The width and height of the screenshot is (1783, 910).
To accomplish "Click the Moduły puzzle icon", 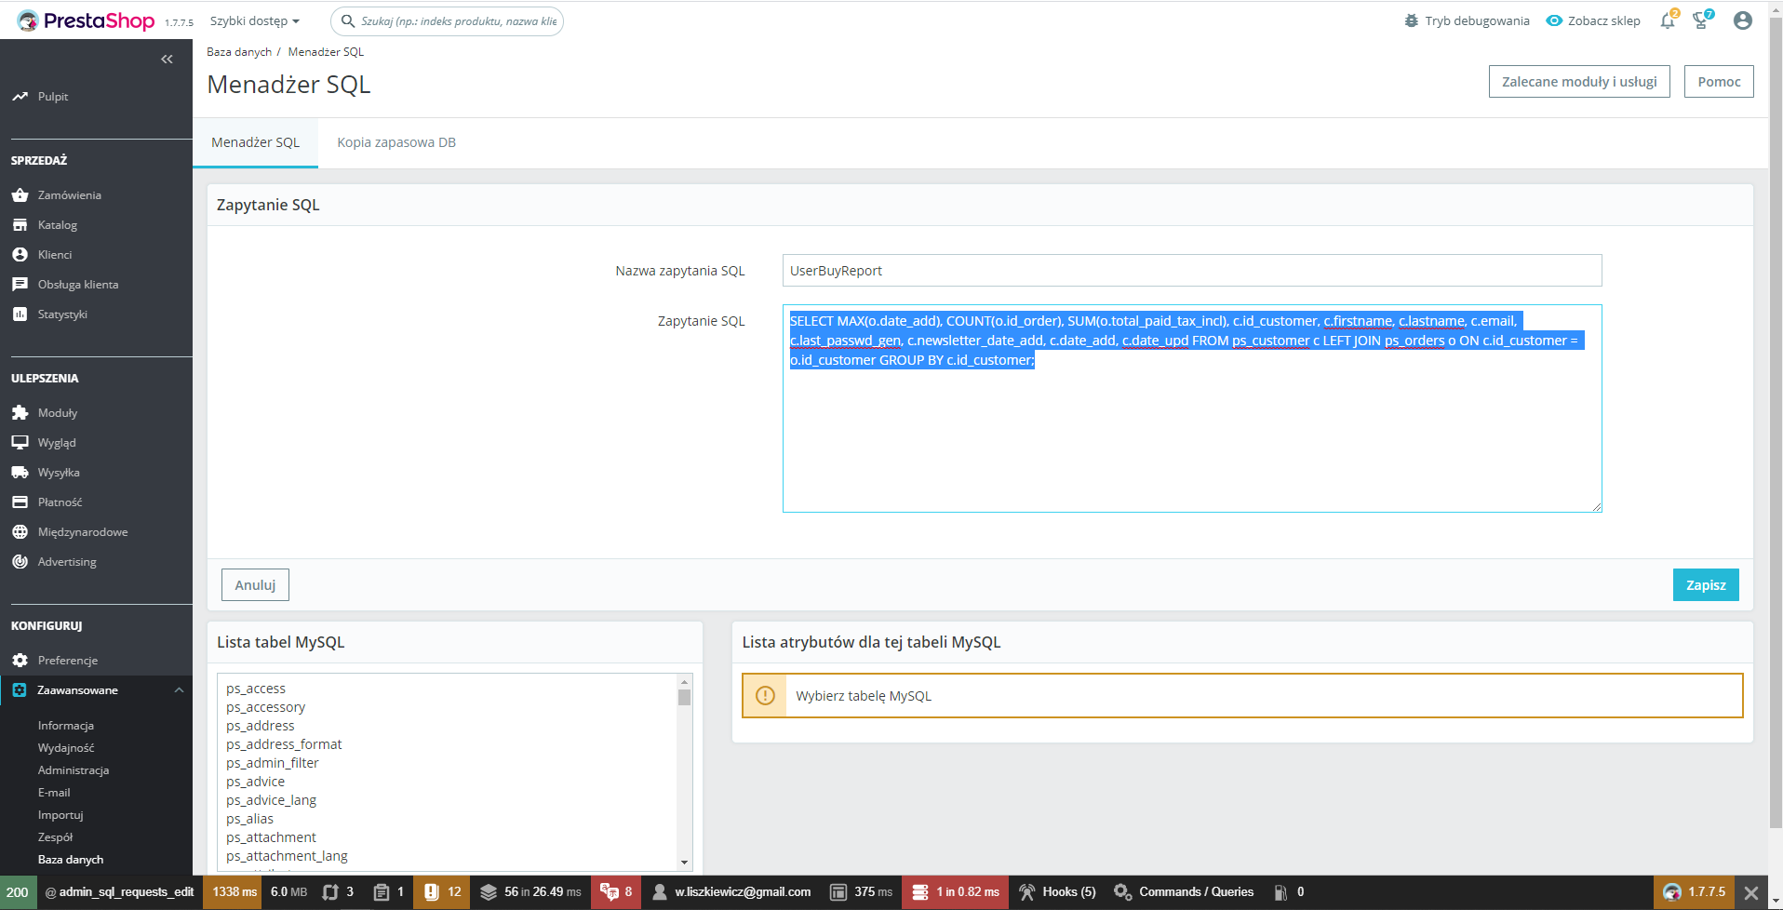I will click(x=20, y=413).
